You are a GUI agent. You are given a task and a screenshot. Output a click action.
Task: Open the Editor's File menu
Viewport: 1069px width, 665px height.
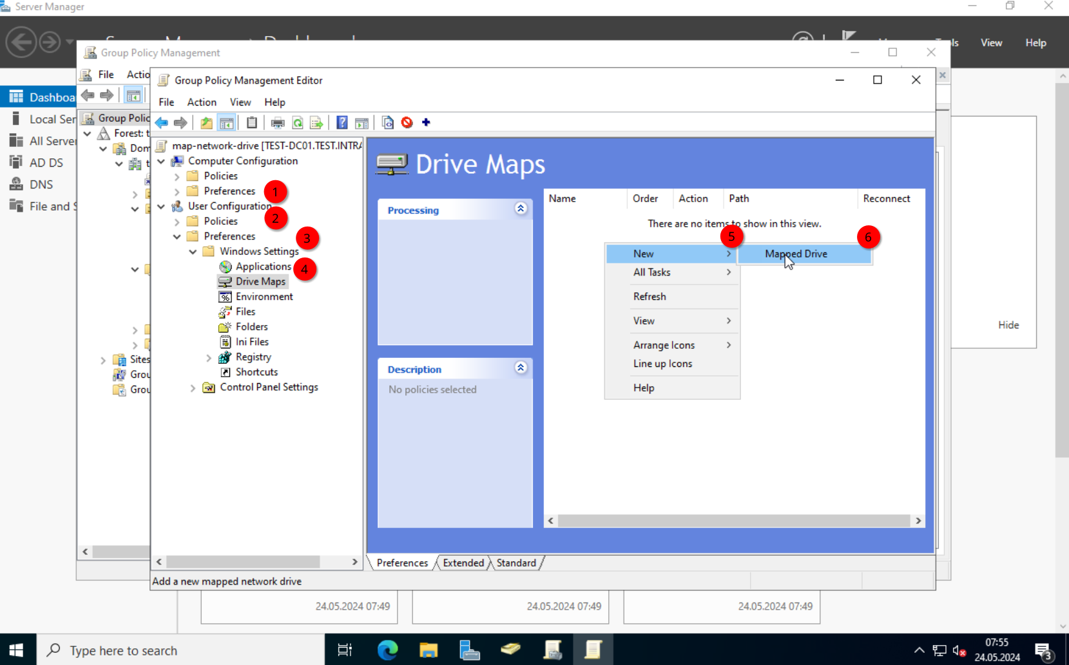coord(166,102)
